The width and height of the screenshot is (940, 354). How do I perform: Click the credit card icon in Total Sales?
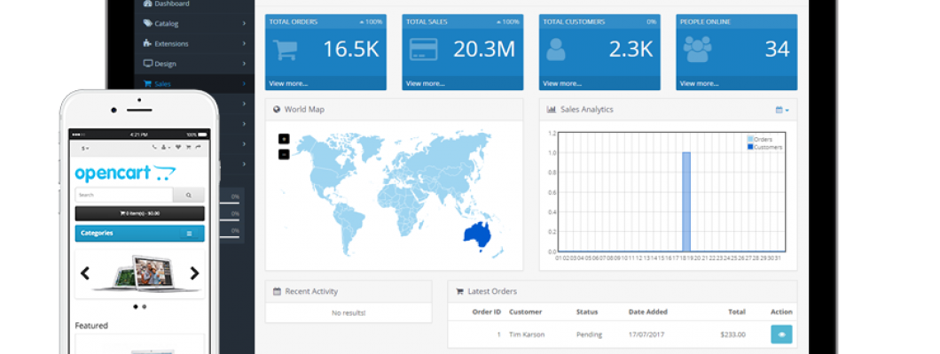[422, 50]
